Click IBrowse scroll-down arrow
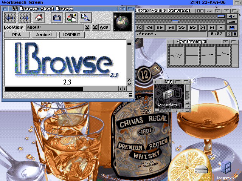Screen dimensions: 242x181 click(129, 84)
